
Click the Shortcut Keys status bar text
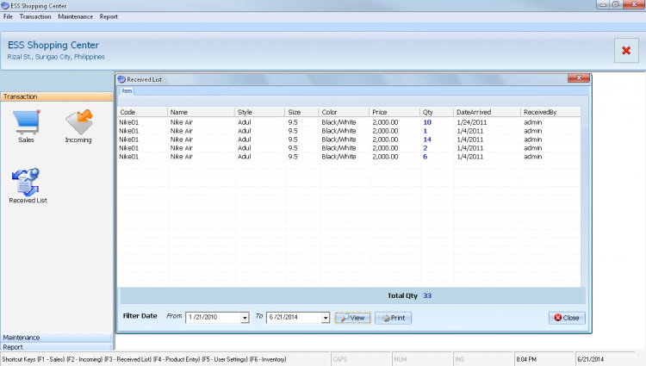point(144,359)
